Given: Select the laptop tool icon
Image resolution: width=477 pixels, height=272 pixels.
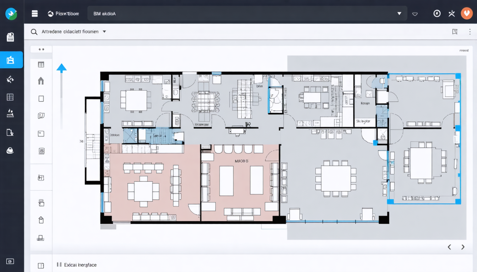Looking at the screenshot, I should point(40,238).
